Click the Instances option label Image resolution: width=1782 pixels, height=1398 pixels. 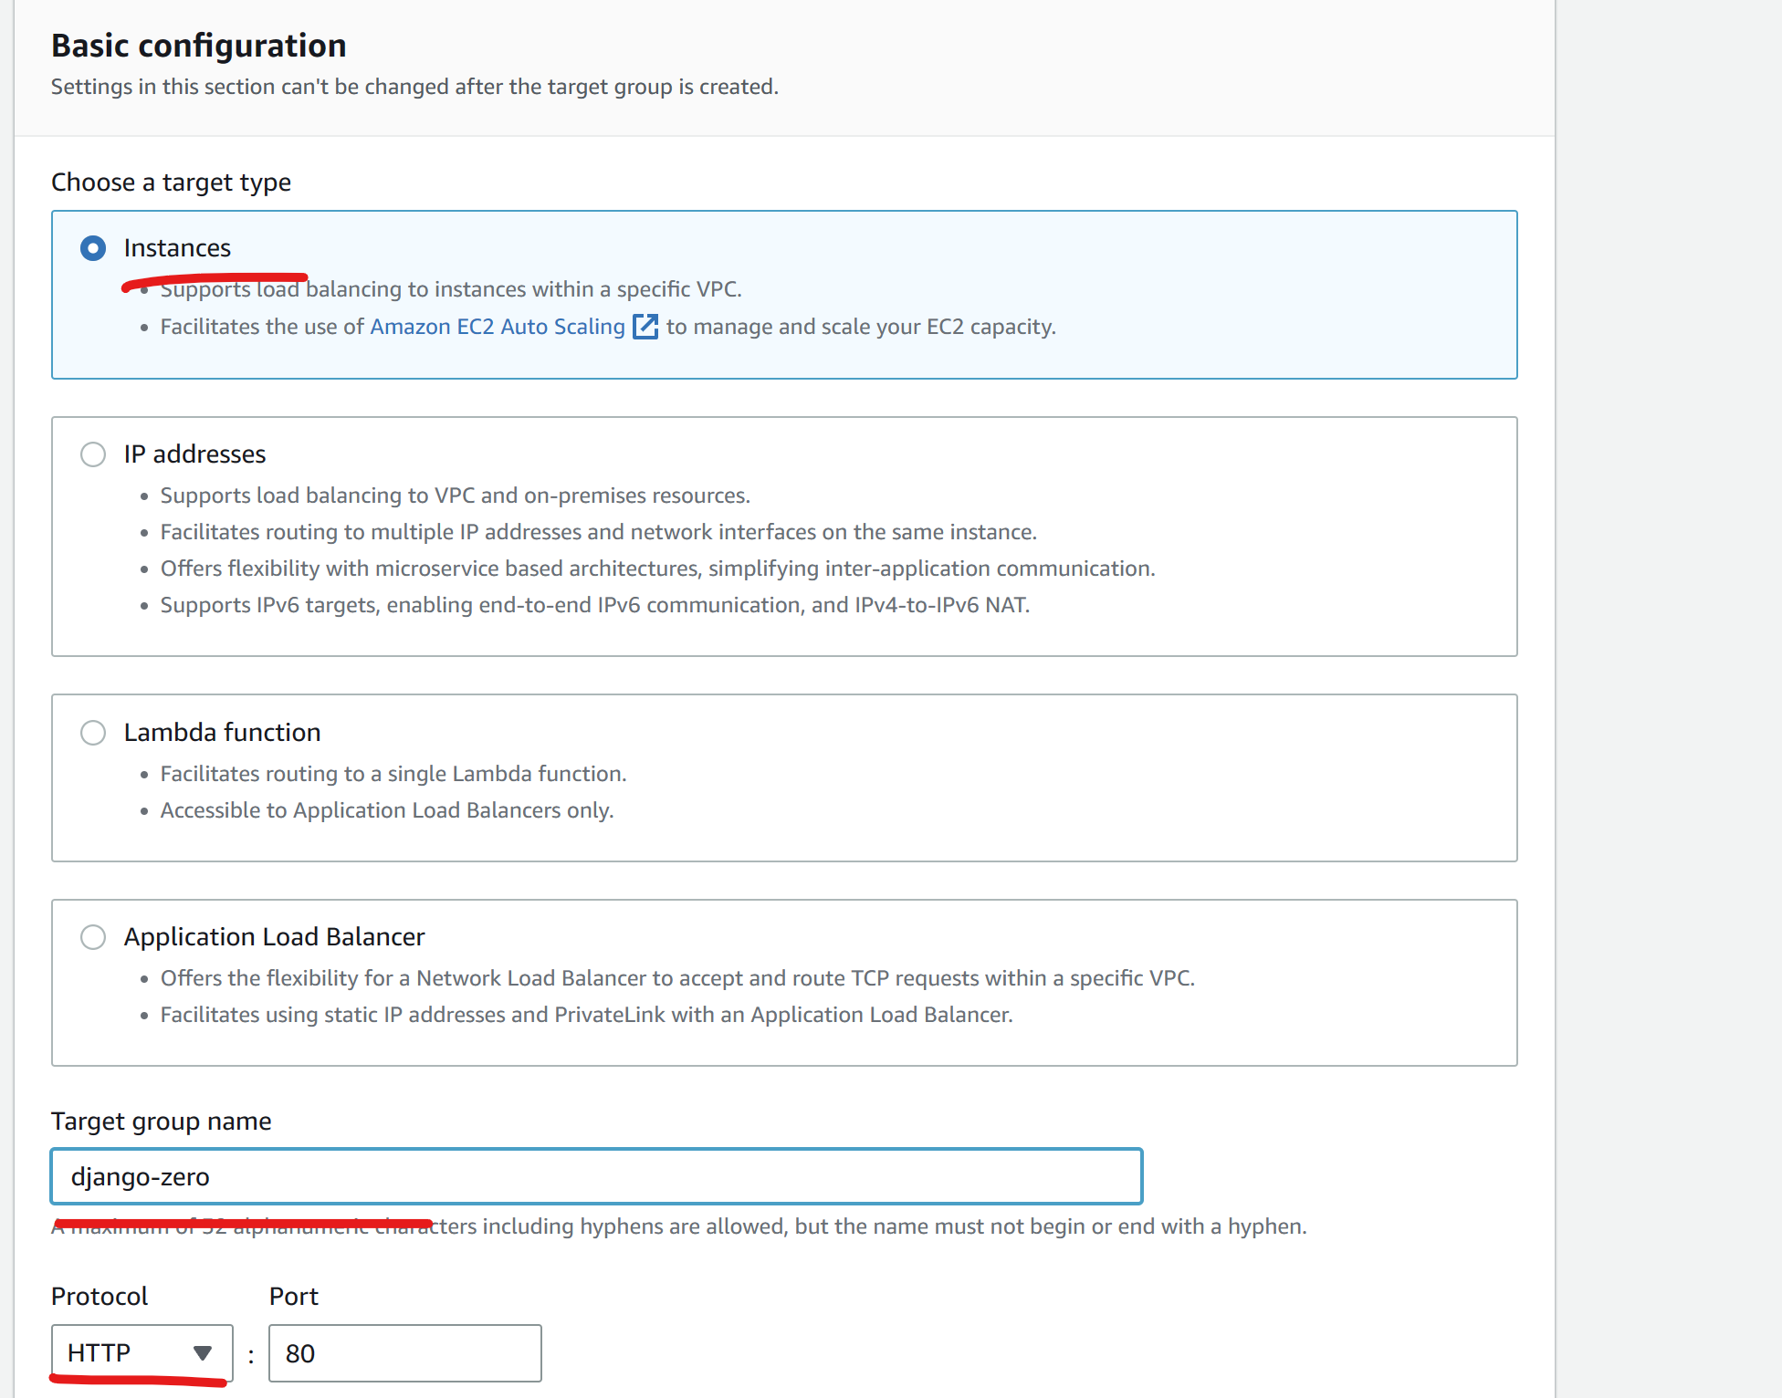[x=177, y=248]
